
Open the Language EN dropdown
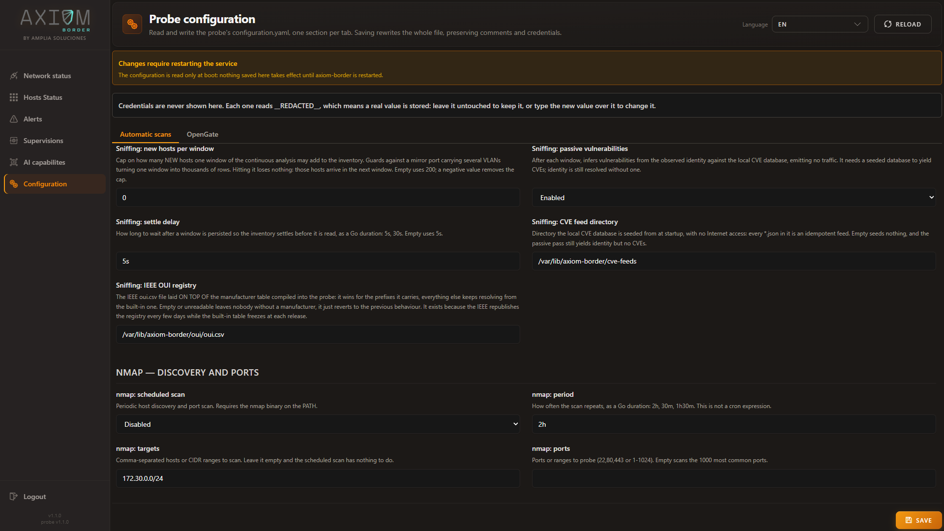tap(820, 24)
